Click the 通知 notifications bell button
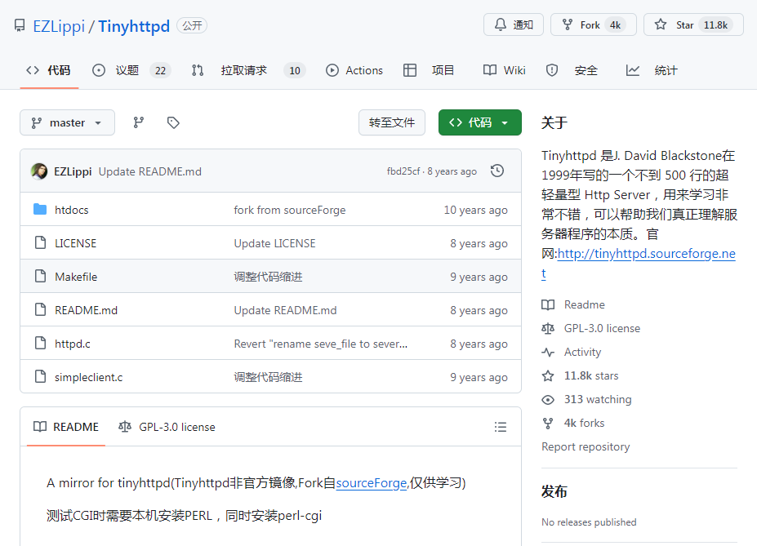Screen dimensions: 757x546 pos(514,24)
